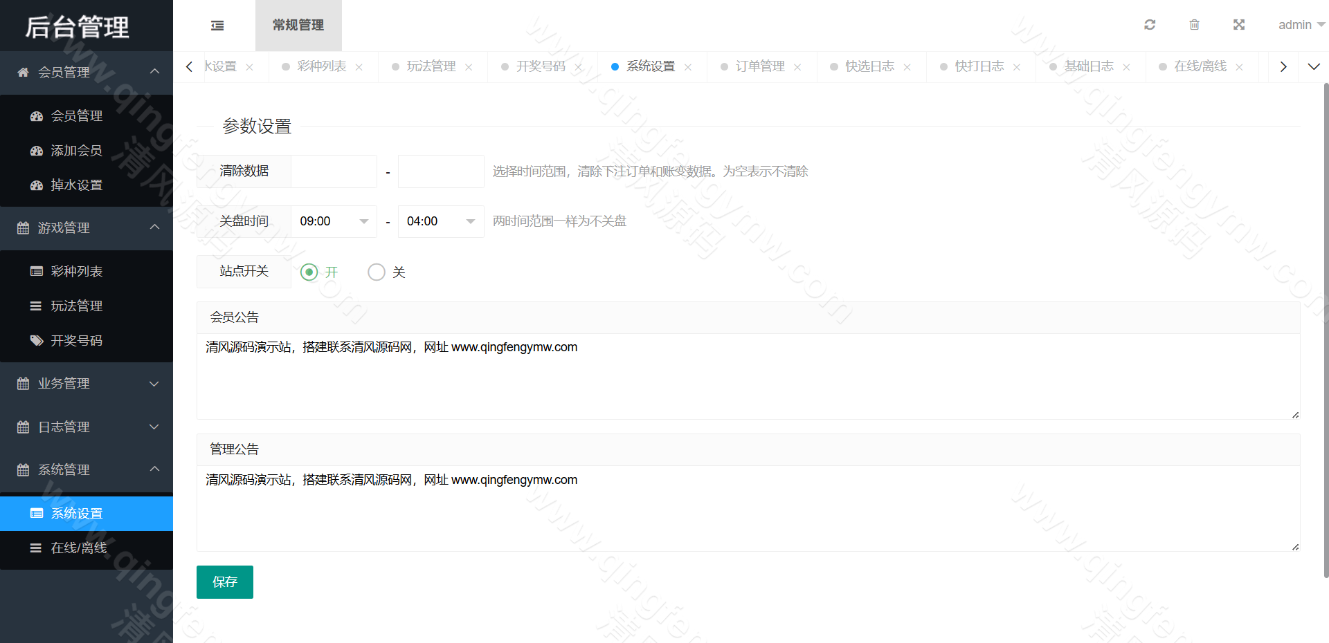Click the trash icon to close tabs
This screenshot has height=643, width=1329.
click(x=1194, y=25)
